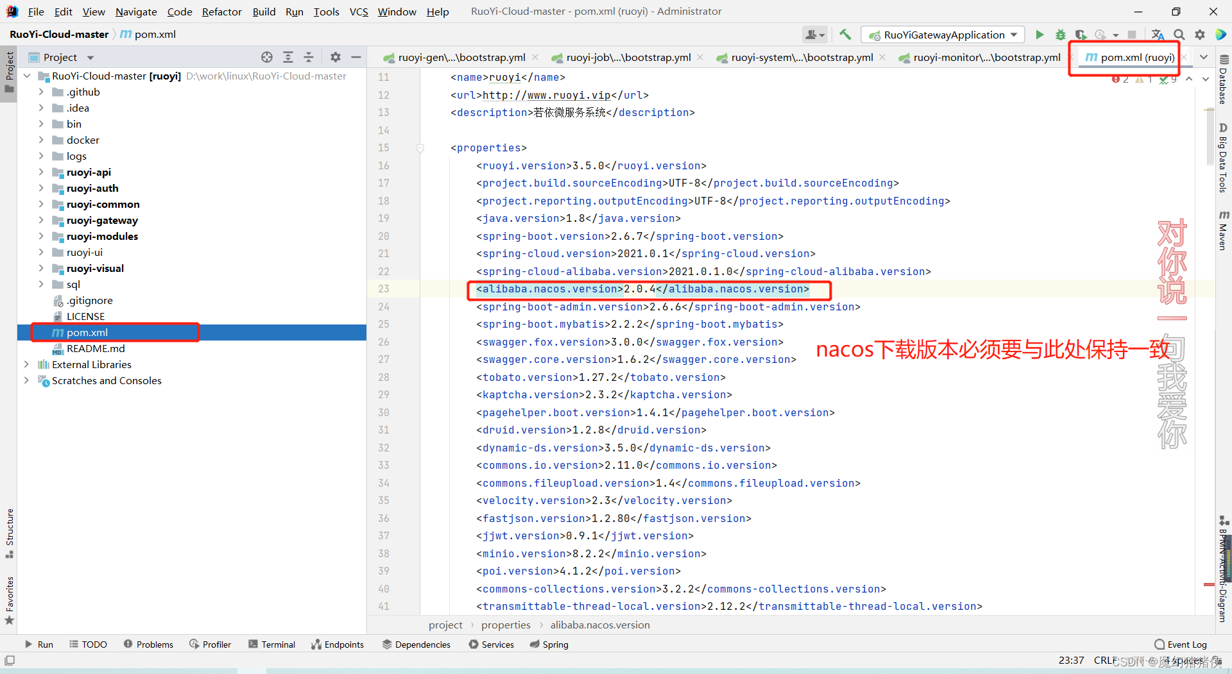Collapse the RuoYi-Cloud-master root node
This screenshot has width=1232, height=674.
pos(26,76)
